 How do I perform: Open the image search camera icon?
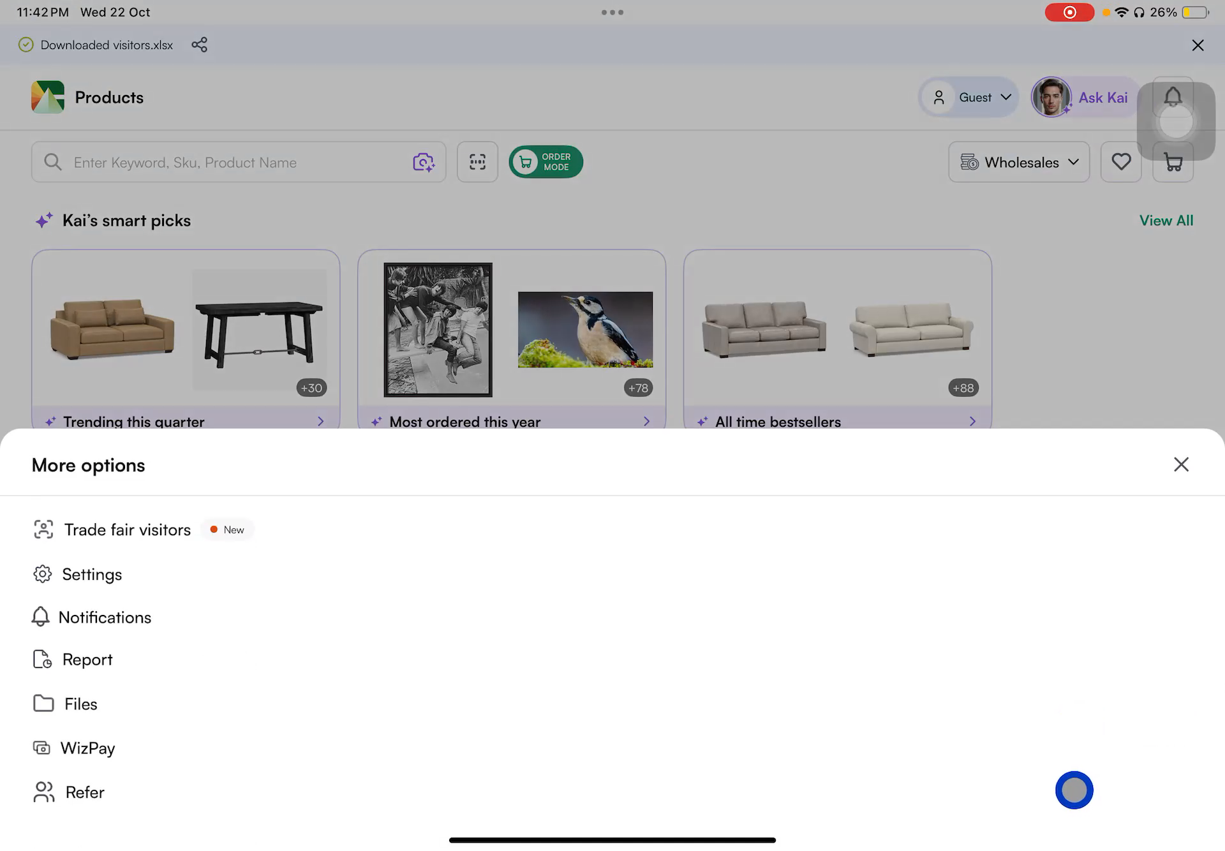[424, 162]
